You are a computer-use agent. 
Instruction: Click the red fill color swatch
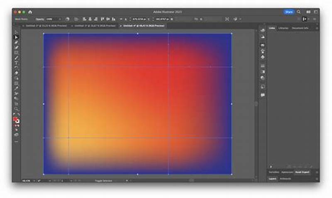[x=15, y=120]
